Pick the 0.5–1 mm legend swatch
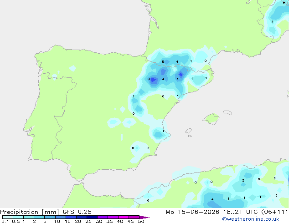Viewport: 289px width, 223px height. 18,217
